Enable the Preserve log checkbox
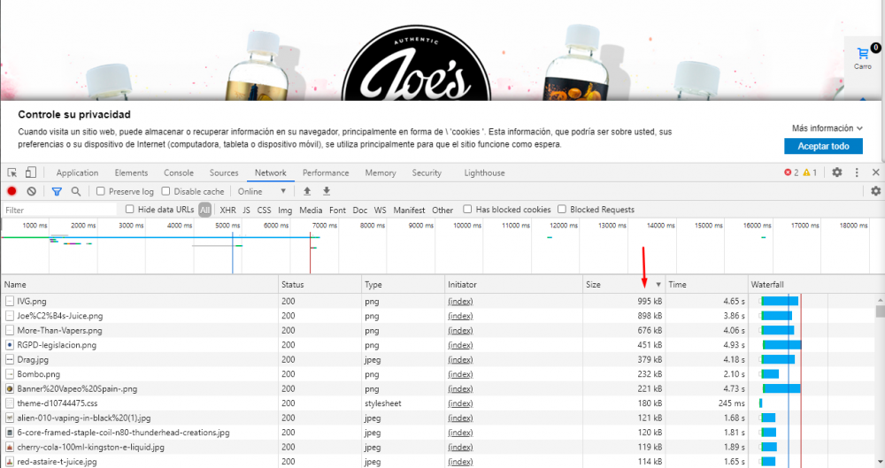 101,191
